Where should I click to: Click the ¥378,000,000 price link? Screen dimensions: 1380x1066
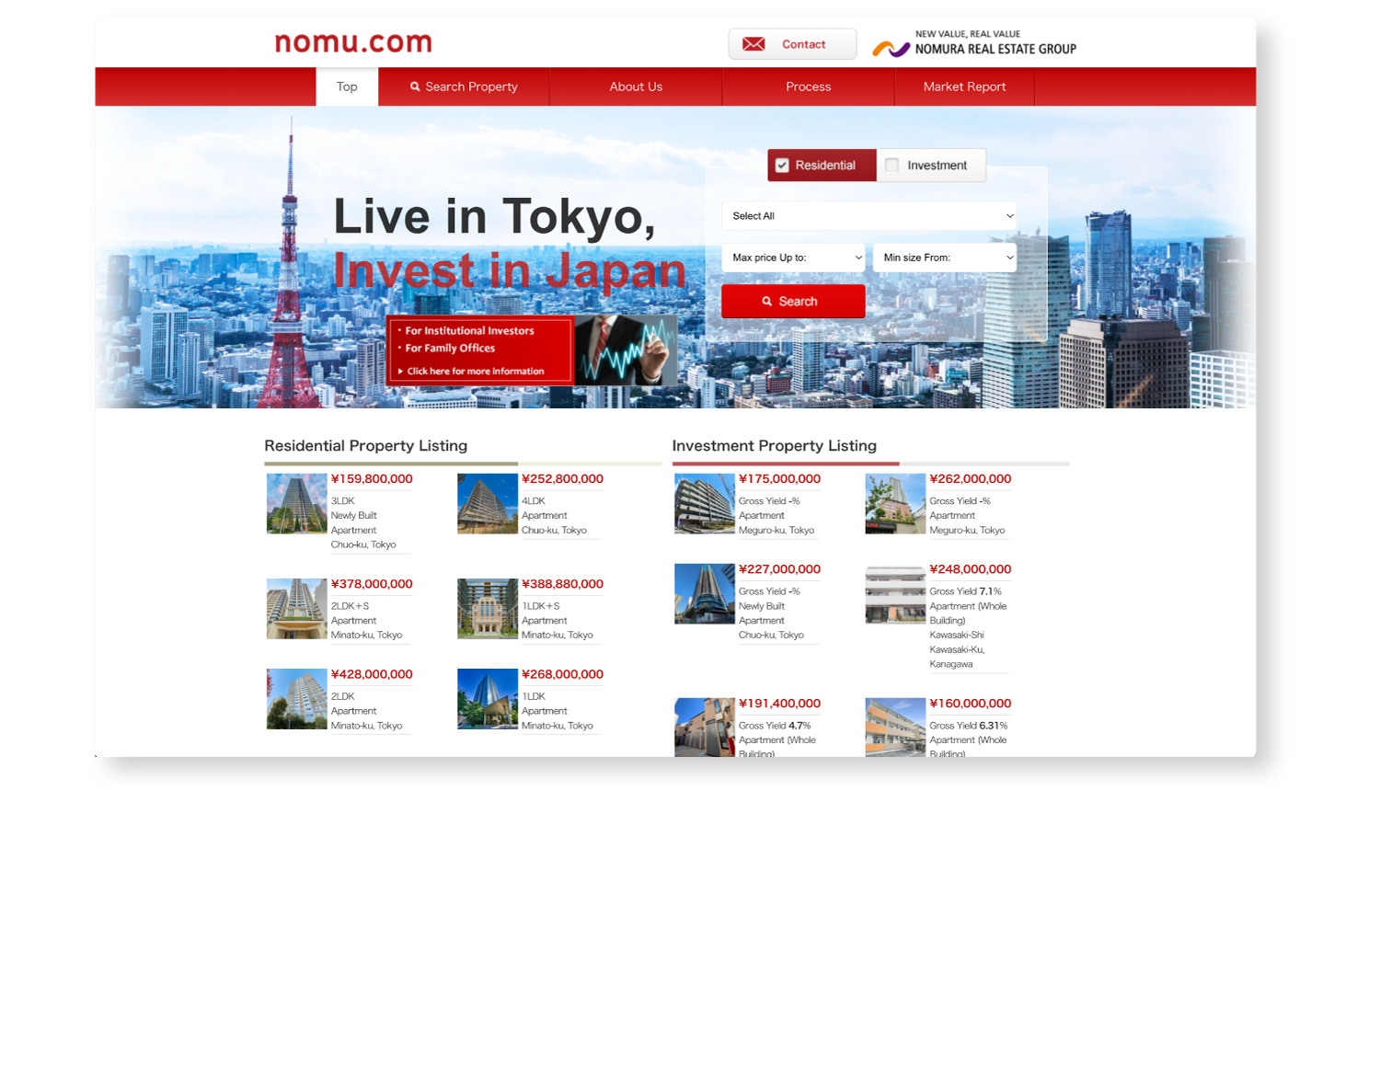coord(372,584)
